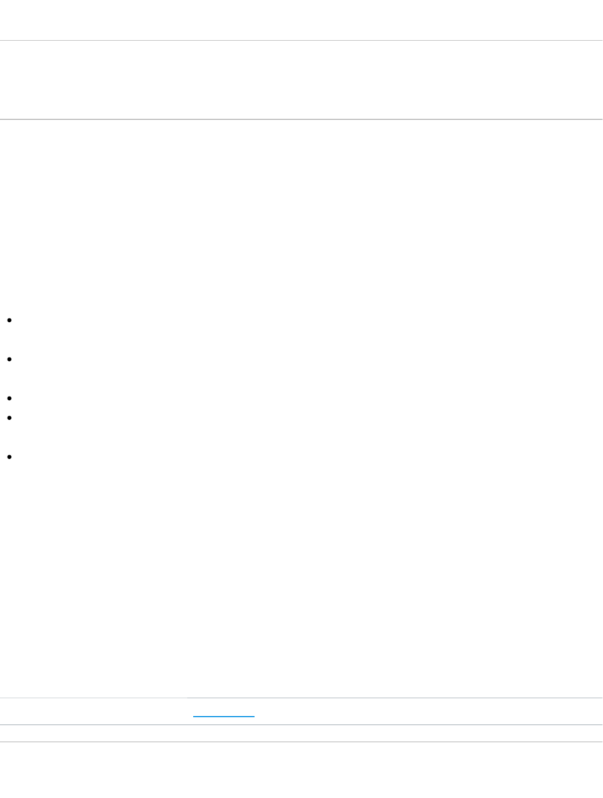The height and width of the screenshot is (798, 603).
Task: Click the empty space below the final divider
Action: 301,770
